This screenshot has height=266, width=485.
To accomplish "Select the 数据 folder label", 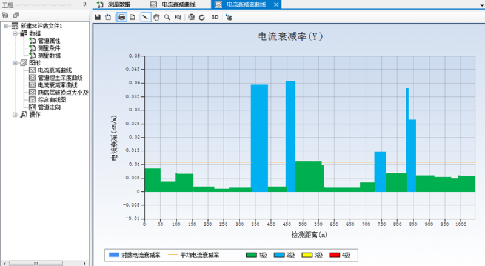I will pyautogui.click(x=35, y=33).
